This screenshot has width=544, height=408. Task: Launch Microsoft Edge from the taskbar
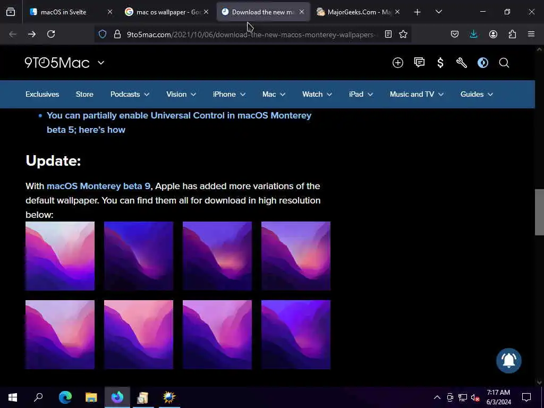pyautogui.click(x=65, y=397)
